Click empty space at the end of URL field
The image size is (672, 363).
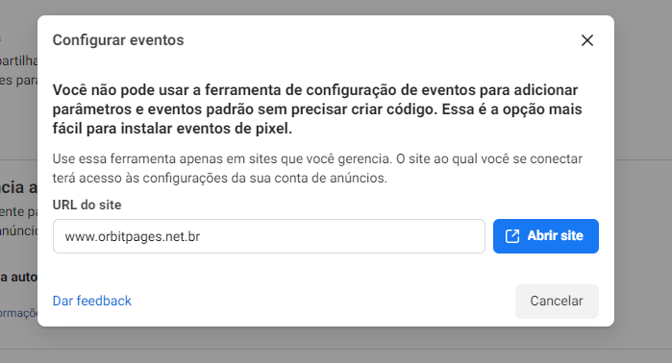pyautogui.click(x=386, y=236)
